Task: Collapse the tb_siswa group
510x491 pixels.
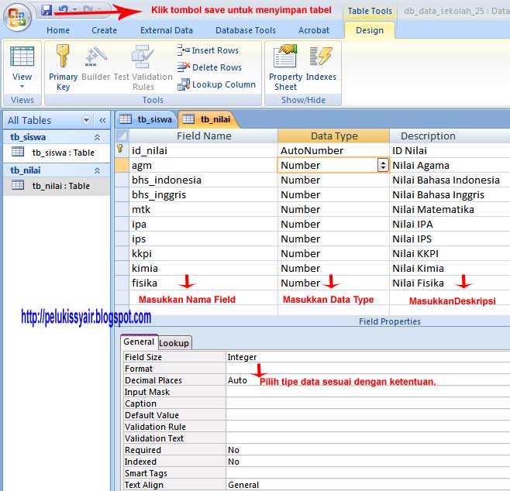Action: 97,137
